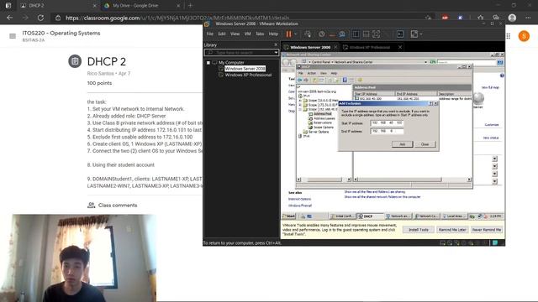The width and height of the screenshot is (538, 302).
Task: Click the Windows Server Start button
Action: click(289, 216)
